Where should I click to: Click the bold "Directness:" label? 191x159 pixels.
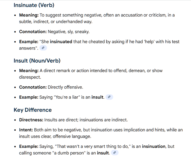(31, 120)
